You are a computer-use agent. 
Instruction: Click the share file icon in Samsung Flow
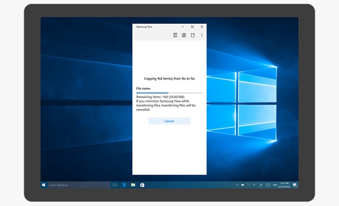point(193,35)
